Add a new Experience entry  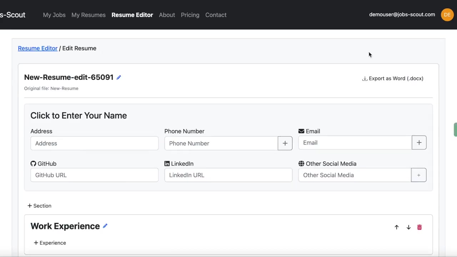click(x=50, y=243)
